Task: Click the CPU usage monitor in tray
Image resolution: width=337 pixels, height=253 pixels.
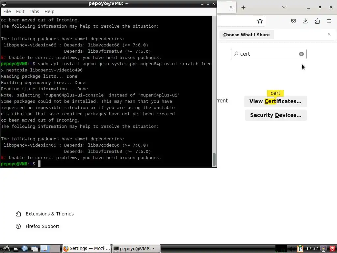Action: click(x=281, y=249)
